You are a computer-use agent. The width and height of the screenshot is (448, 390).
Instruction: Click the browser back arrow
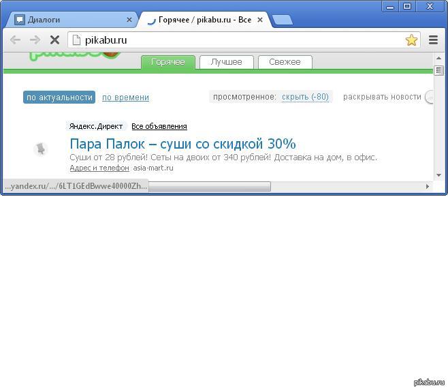(x=15, y=40)
